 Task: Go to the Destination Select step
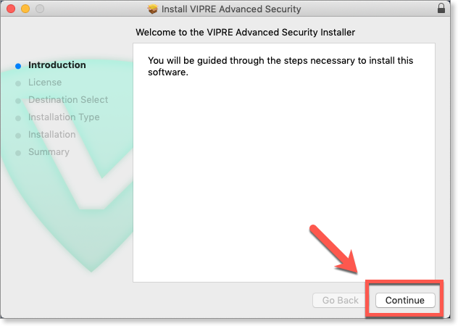(68, 100)
